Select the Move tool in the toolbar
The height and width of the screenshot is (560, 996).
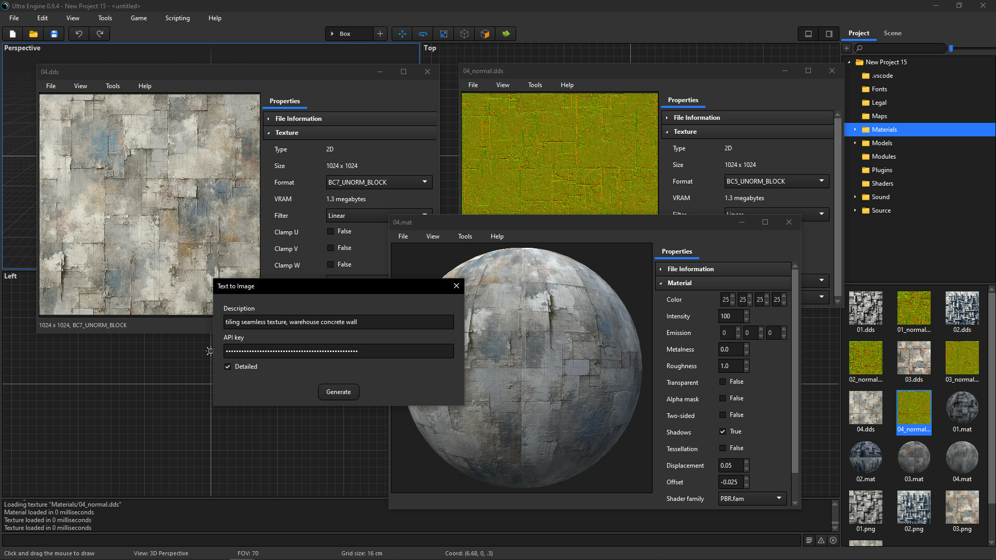pos(402,34)
